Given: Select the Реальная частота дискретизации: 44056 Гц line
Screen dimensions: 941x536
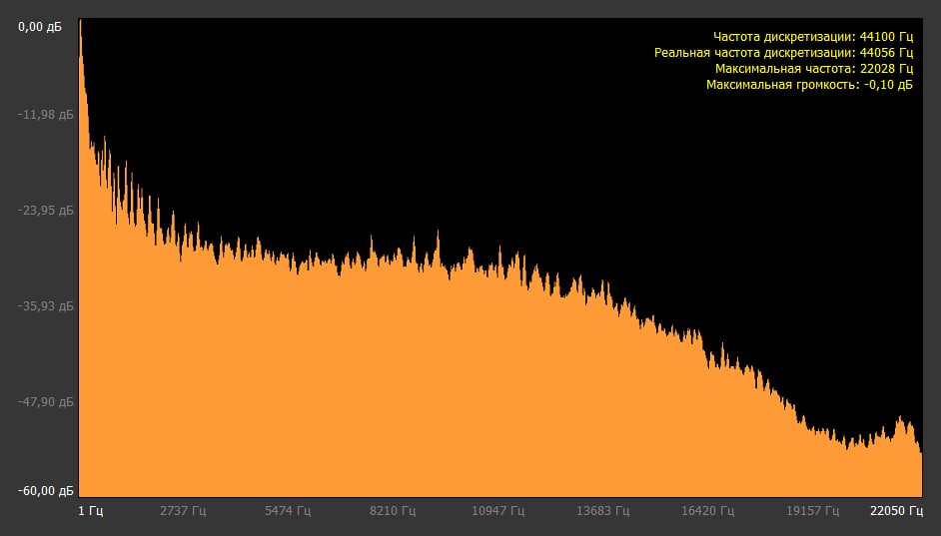Looking at the screenshot, I should 784,53.
